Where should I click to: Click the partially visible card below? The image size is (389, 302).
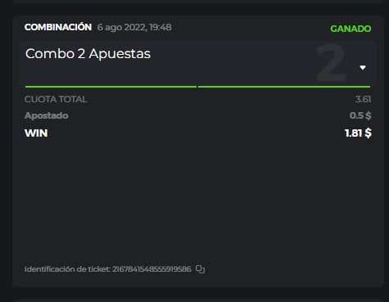198,300
